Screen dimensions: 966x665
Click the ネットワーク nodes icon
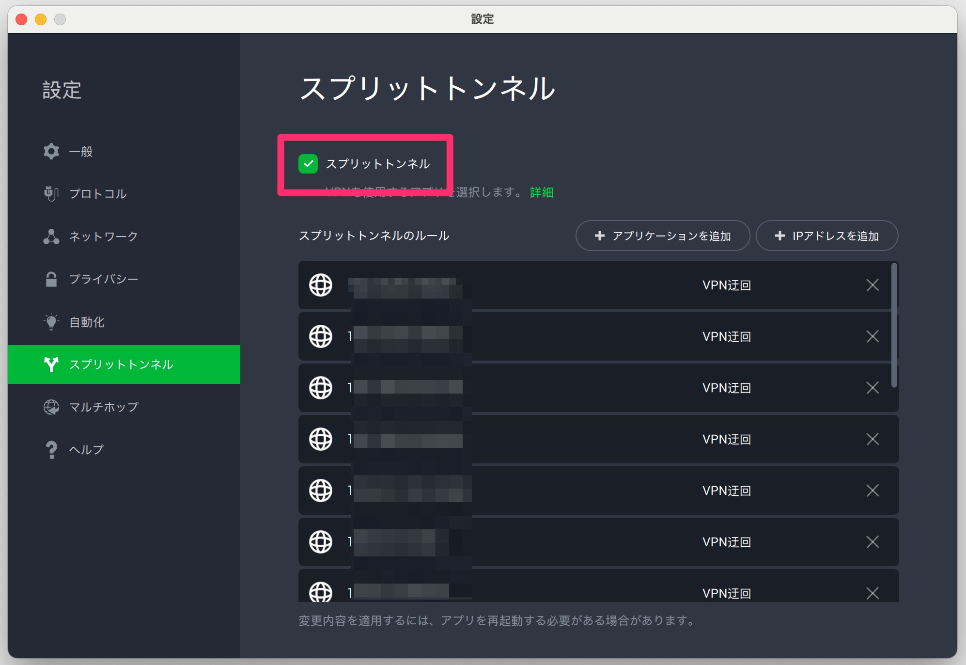(51, 237)
